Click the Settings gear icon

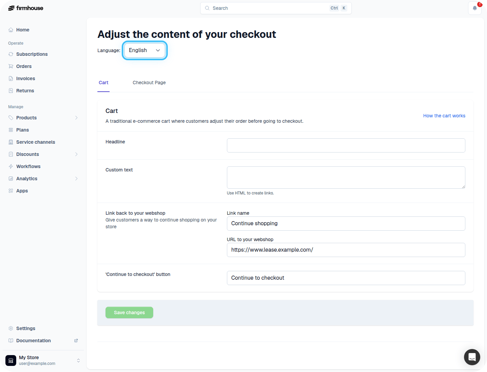tap(11, 328)
